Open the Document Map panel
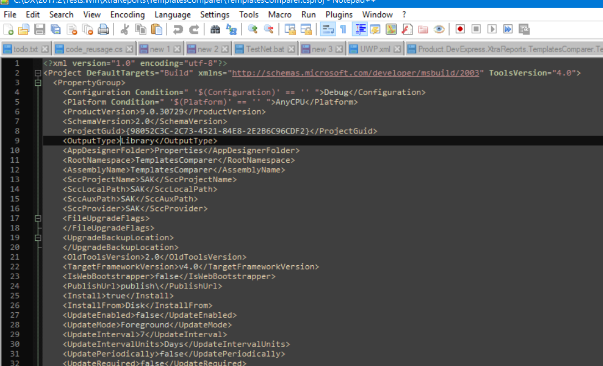 pyautogui.click(x=391, y=29)
